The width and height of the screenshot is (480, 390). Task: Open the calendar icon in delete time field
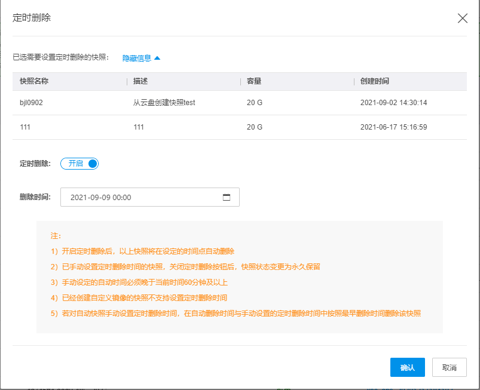tap(227, 197)
